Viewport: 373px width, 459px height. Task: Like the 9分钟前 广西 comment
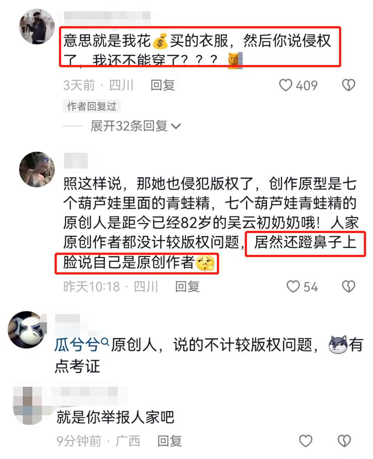click(305, 441)
